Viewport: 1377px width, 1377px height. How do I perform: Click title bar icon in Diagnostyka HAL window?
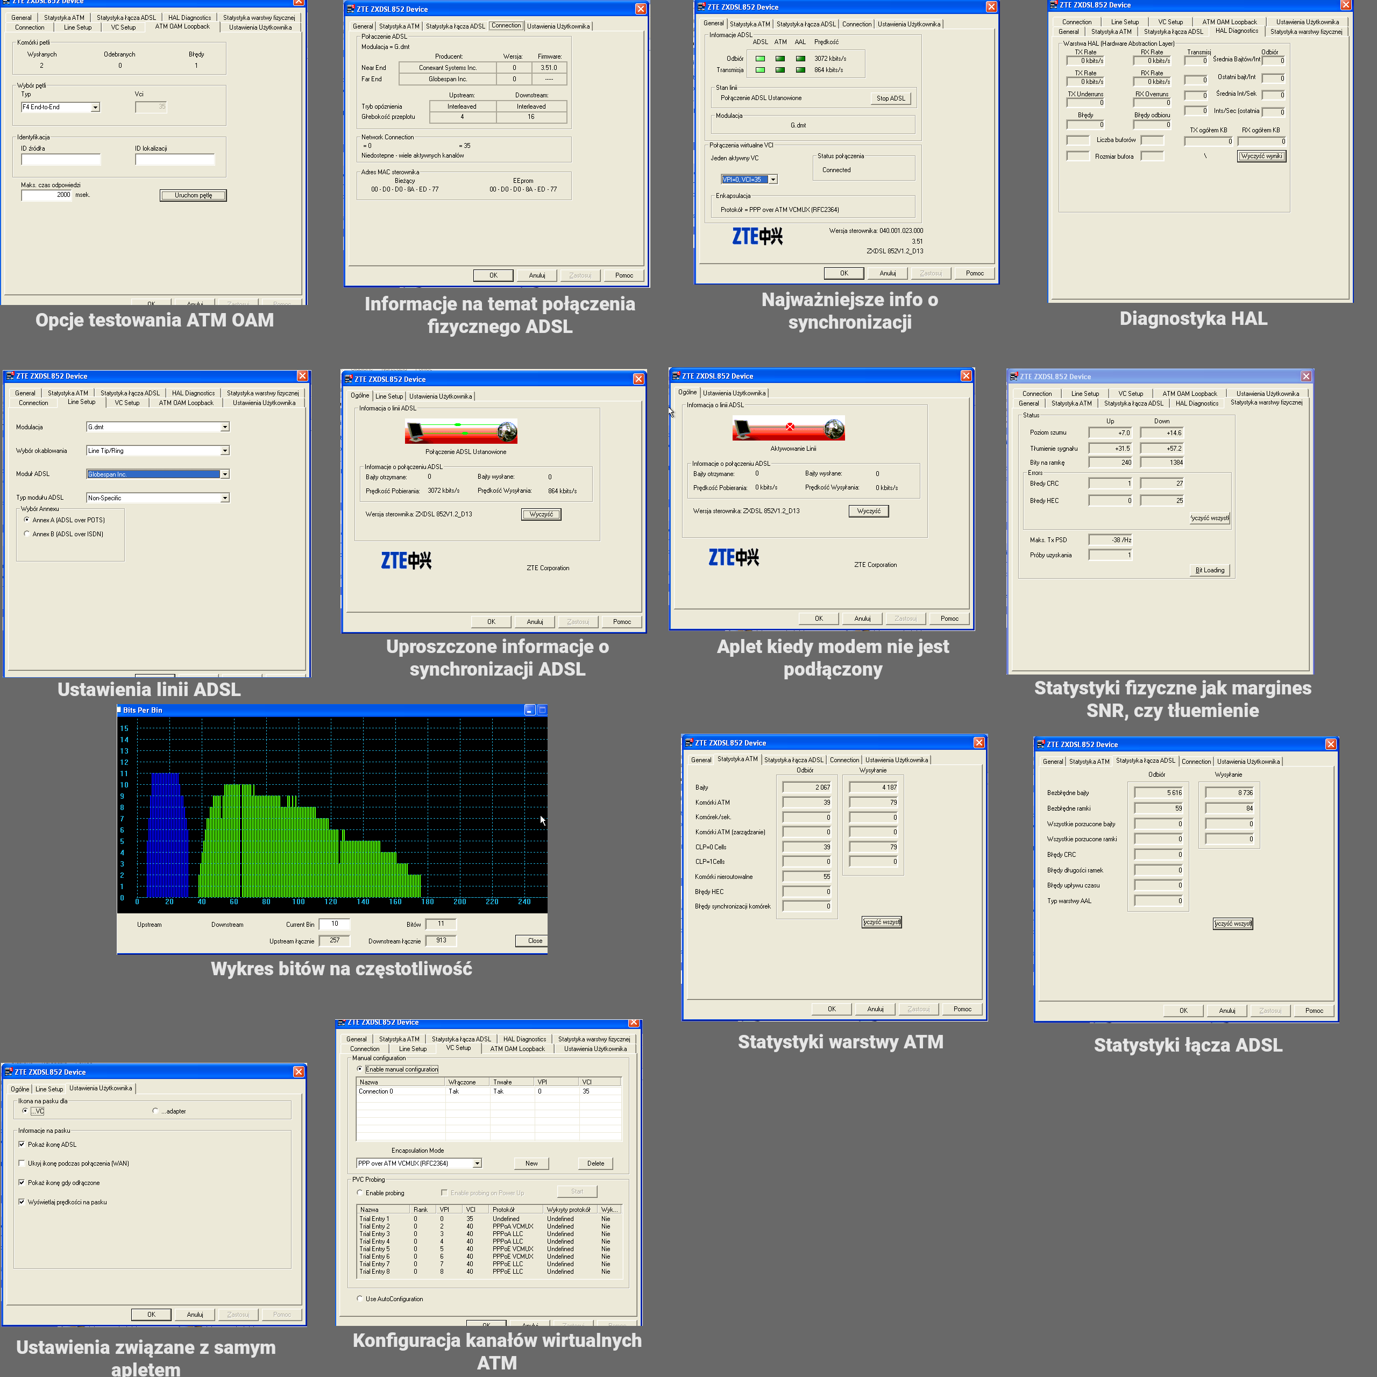(1053, 5)
